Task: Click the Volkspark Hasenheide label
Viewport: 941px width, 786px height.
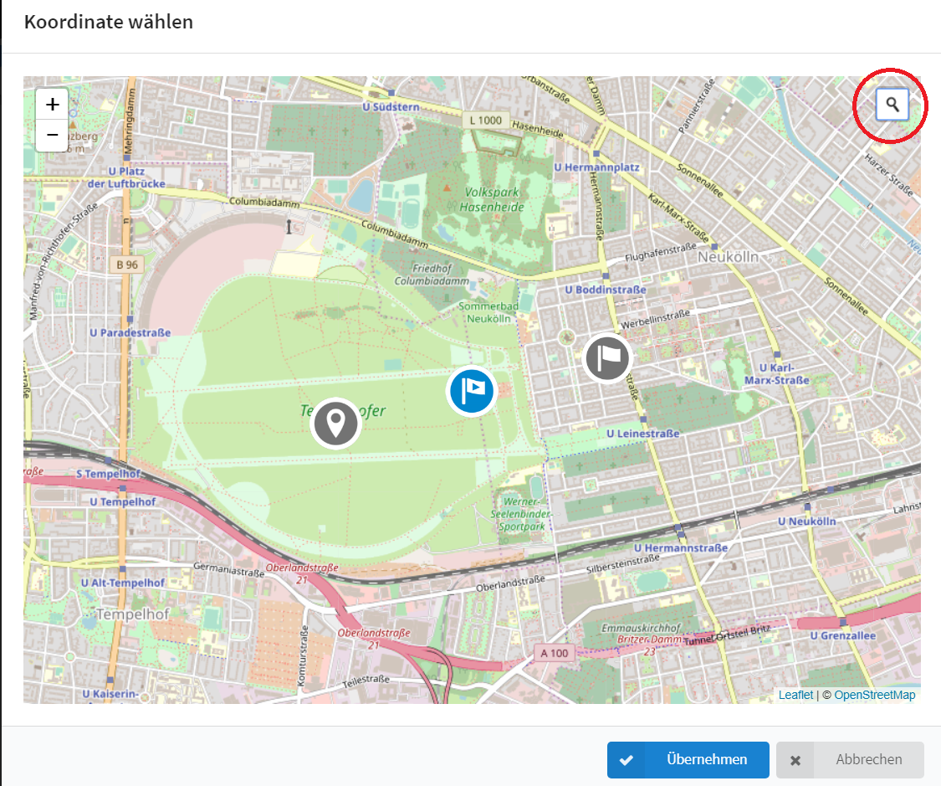Action: pyautogui.click(x=492, y=199)
